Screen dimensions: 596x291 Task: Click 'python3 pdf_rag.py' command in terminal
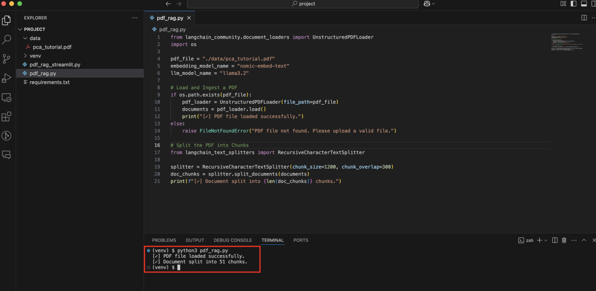point(203,250)
